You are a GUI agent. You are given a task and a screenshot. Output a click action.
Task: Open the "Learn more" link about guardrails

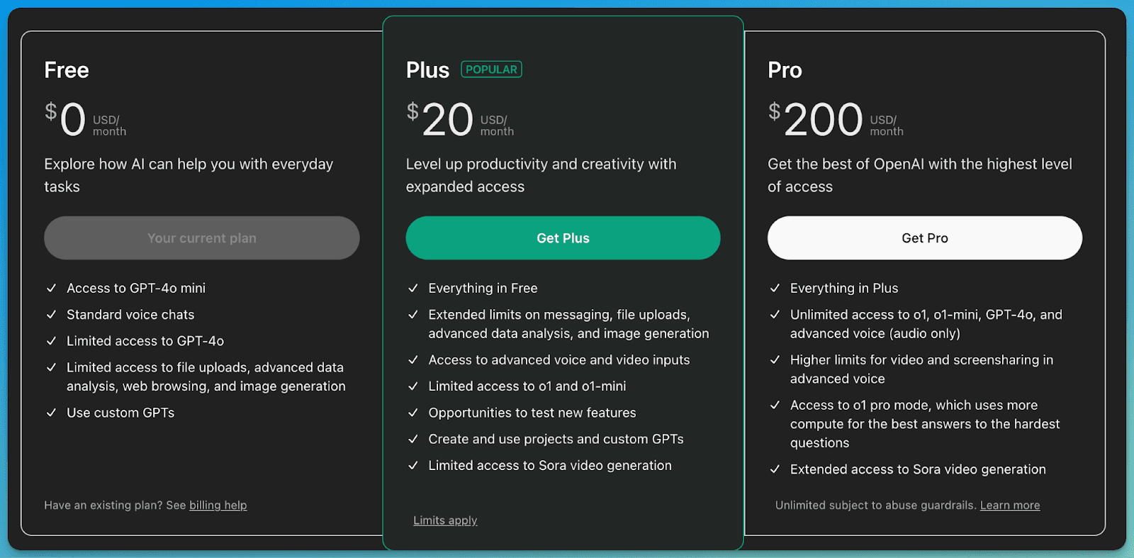coord(1009,505)
